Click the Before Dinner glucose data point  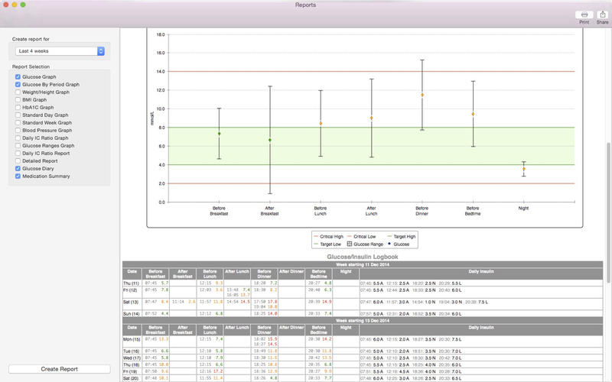[422, 95]
